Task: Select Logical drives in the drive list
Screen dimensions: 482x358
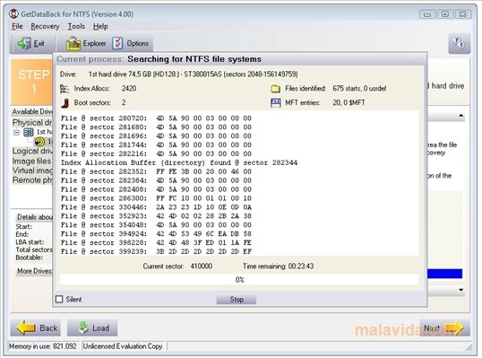Action: (32, 151)
